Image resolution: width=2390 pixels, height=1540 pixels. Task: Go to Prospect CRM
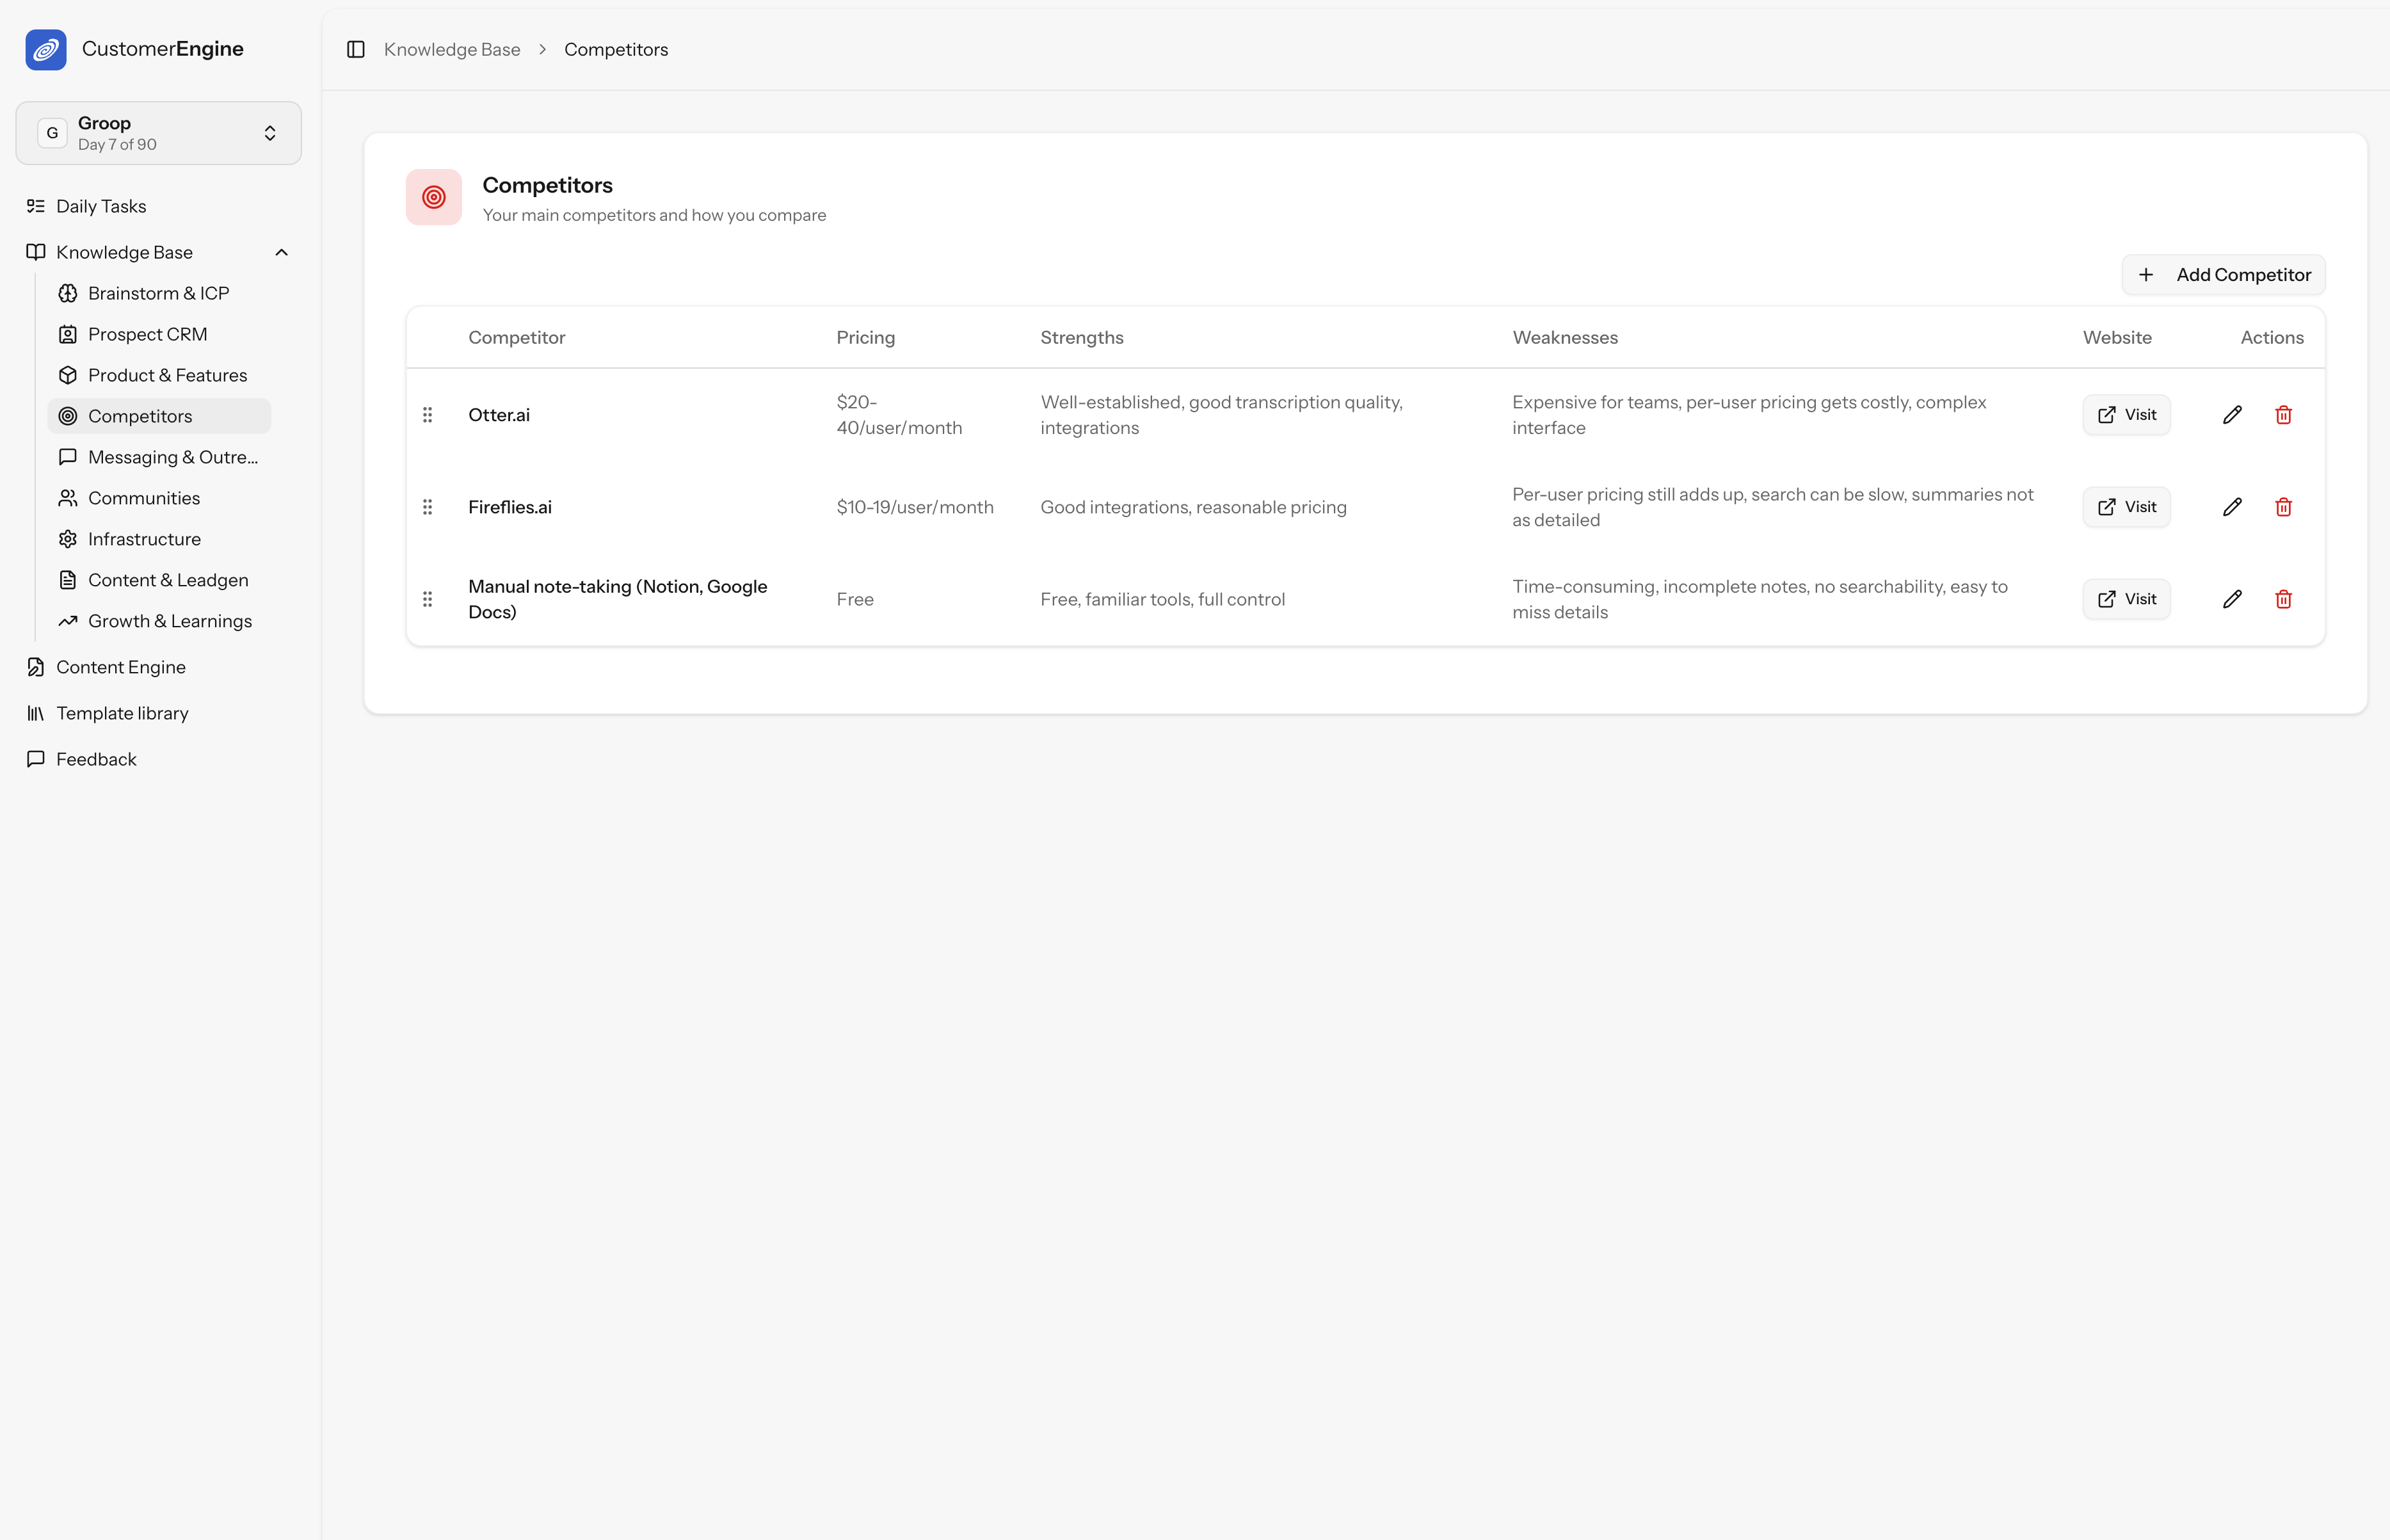click(x=147, y=334)
